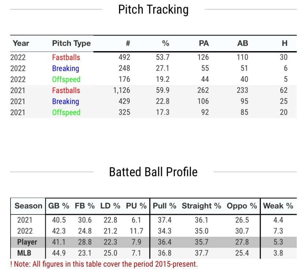This screenshot has height=274, width=307.
Task: Select the 2022 Offspeed pitch type link
Action: [x=66, y=79]
